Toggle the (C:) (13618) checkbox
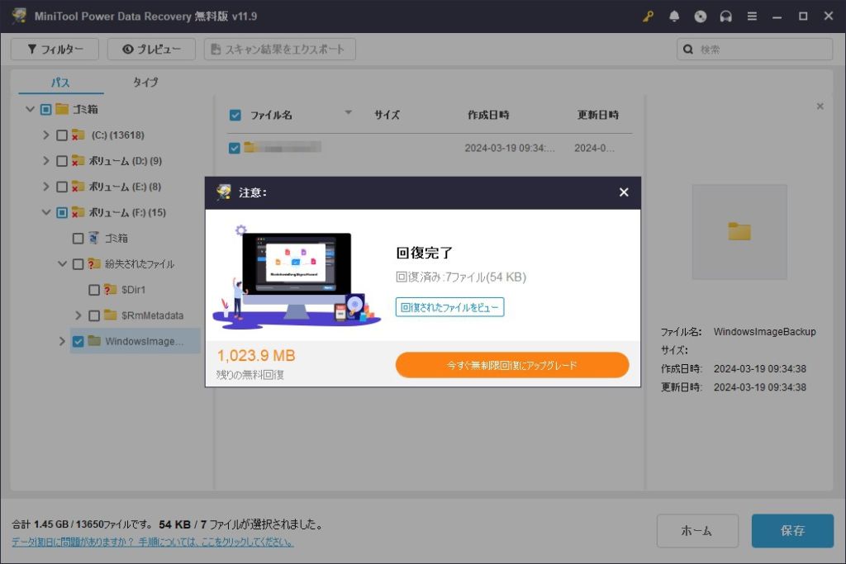Viewport: 846px width, 564px height. pyautogui.click(x=62, y=135)
